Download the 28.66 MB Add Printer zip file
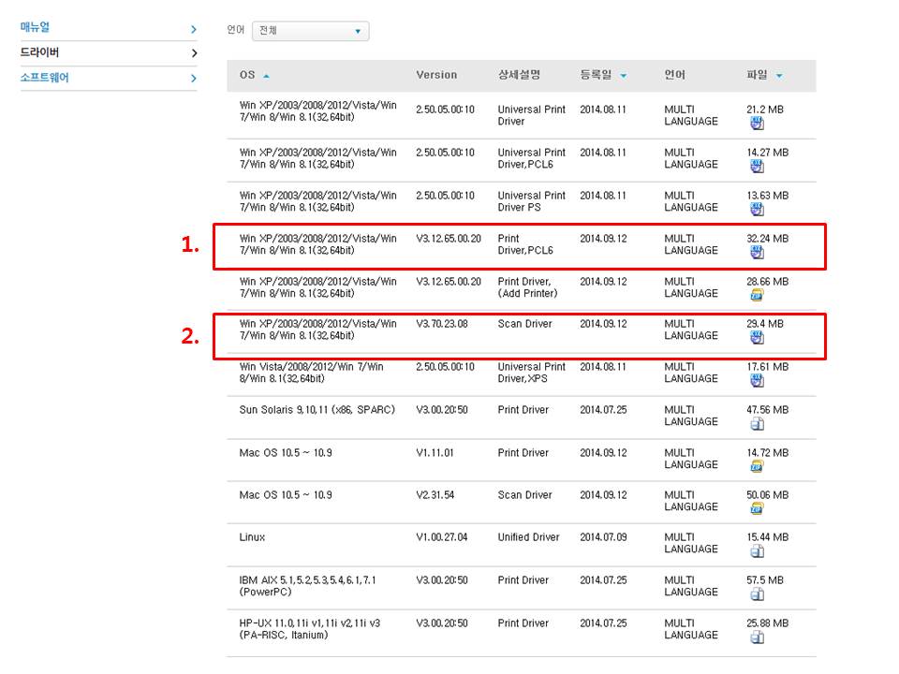The height and width of the screenshot is (674, 899). point(756,295)
